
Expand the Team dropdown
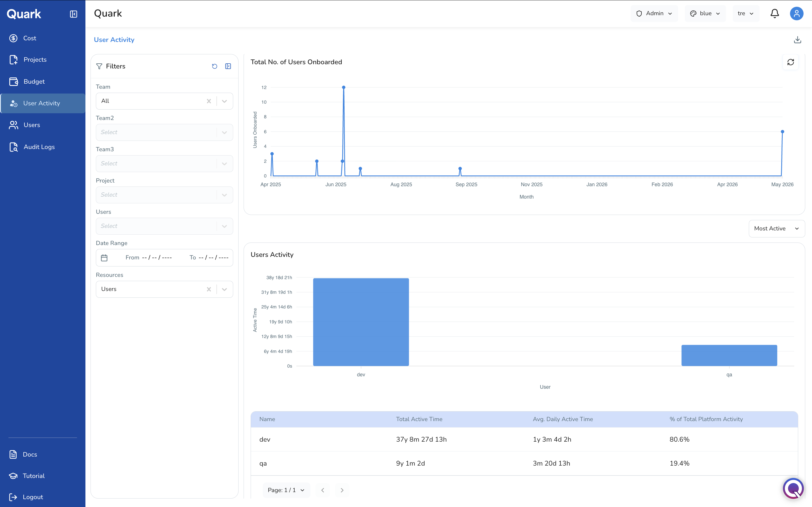click(224, 101)
